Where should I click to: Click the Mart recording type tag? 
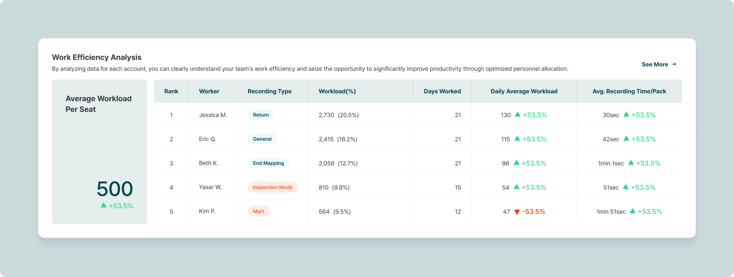(x=258, y=211)
